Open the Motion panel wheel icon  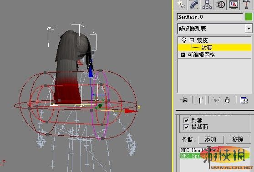tap(220, 5)
